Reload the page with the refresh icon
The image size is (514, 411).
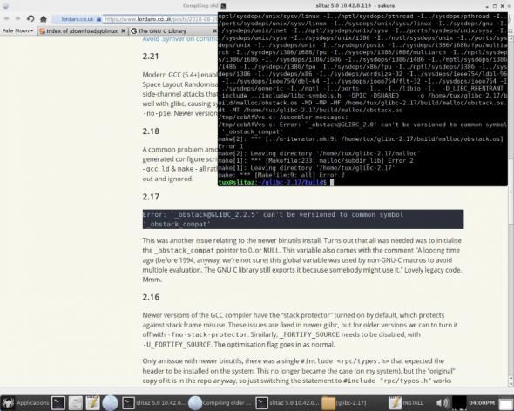pos(30,18)
